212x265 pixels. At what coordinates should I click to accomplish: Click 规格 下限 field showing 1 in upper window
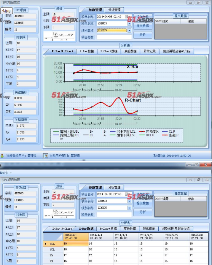[x=63, y=27]
